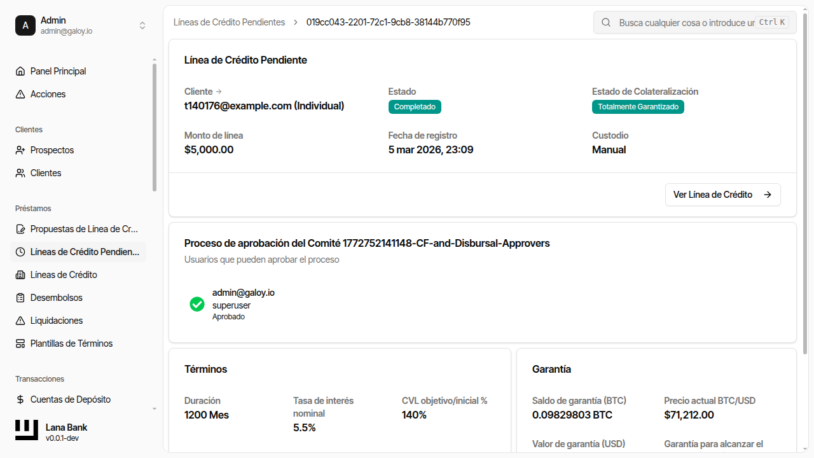The height and width of the screenshot is (458, 814).
Task: Click the arrow next to Cliente label
Action: coord(219,92)
